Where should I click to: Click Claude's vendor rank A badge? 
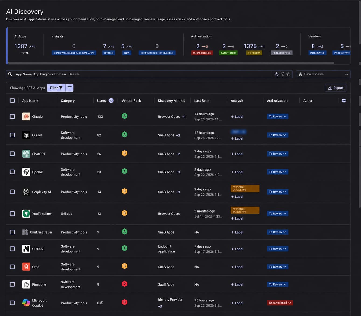(124, 116)
